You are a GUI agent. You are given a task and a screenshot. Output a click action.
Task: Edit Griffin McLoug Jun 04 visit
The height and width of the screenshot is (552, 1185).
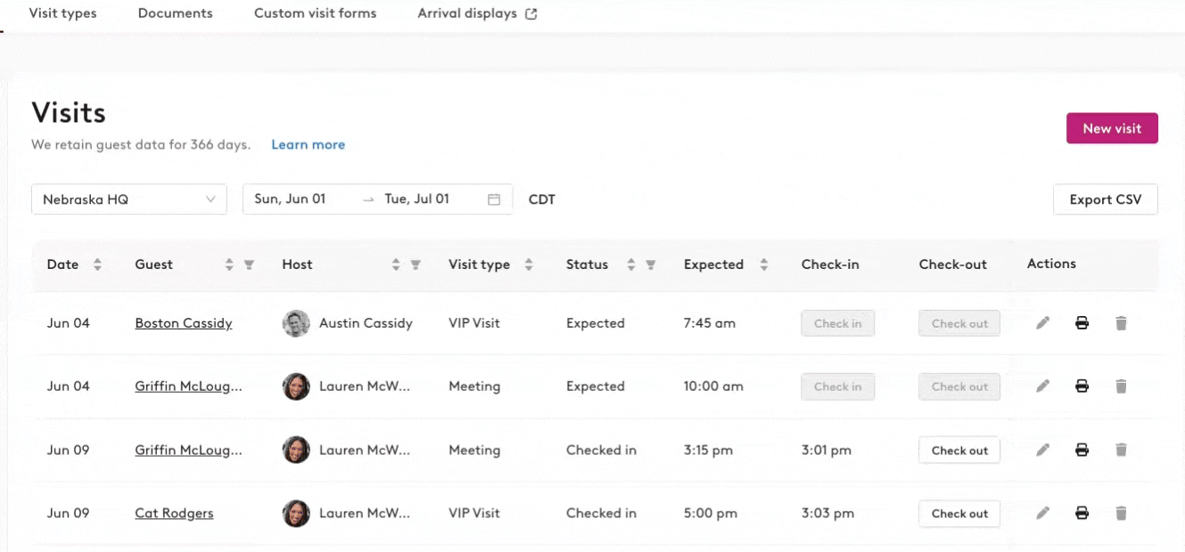pos(1042,386)
